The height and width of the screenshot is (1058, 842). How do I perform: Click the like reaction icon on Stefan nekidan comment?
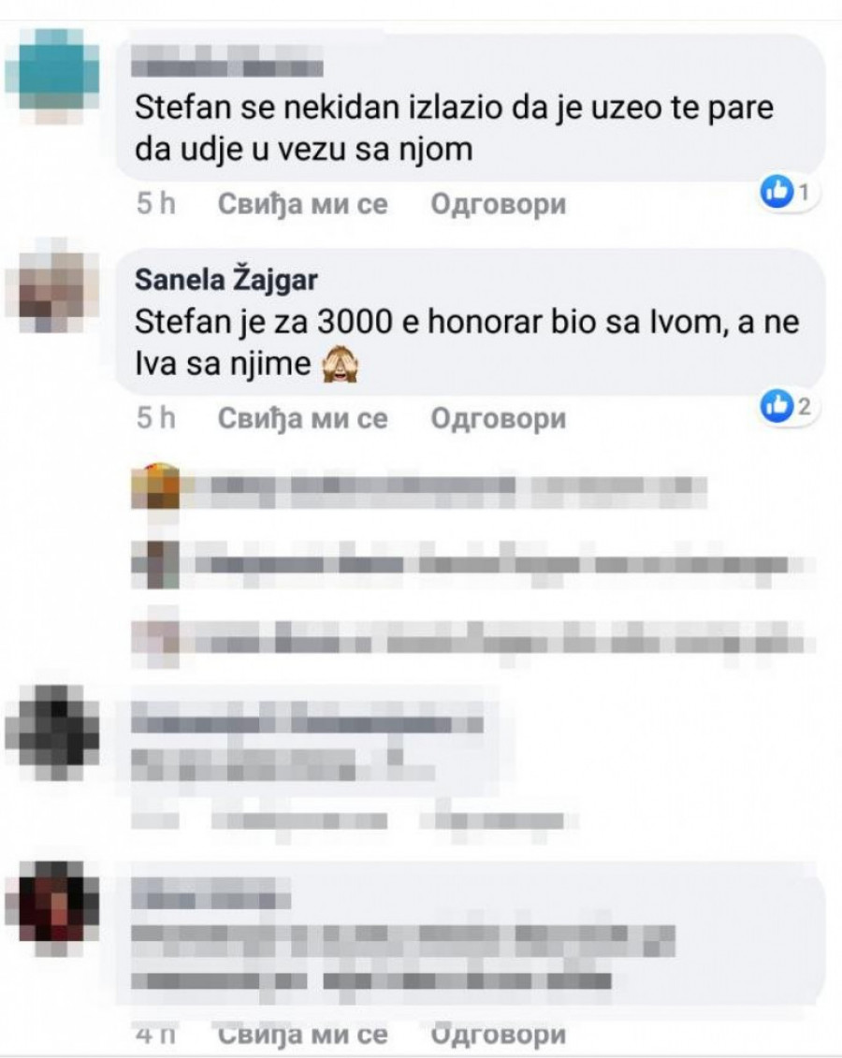(777, 192)
